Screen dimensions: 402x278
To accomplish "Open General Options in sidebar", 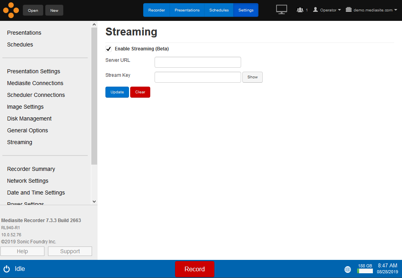I will tap(28, 130).
